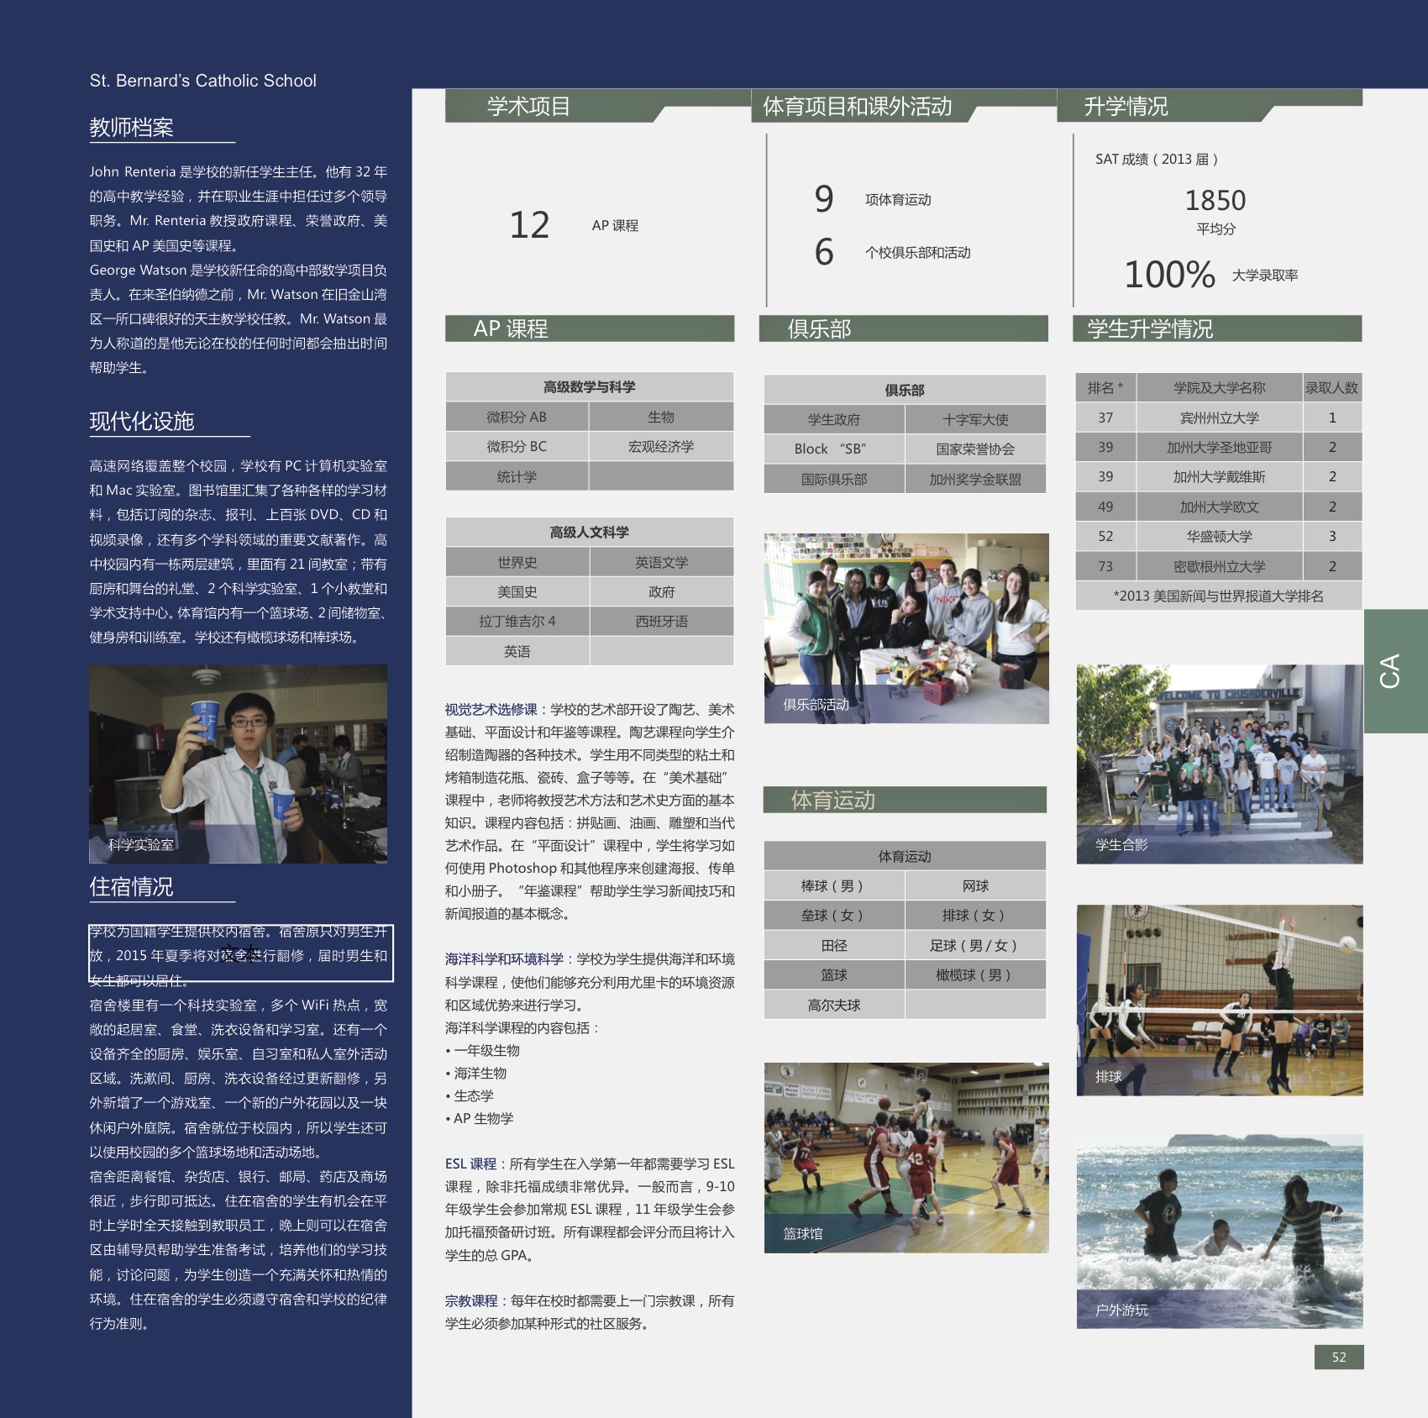The image size is (1428, 1418).
Task: Open the 学生合影 photo
Action: tap(1220, 764)
